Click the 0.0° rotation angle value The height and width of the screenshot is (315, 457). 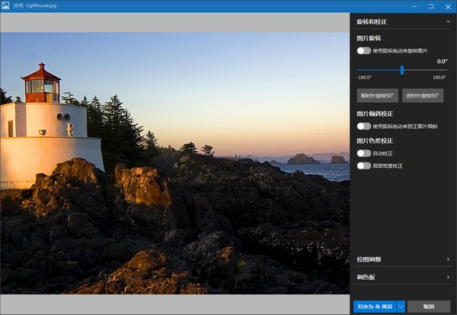[x=442, y=61]
